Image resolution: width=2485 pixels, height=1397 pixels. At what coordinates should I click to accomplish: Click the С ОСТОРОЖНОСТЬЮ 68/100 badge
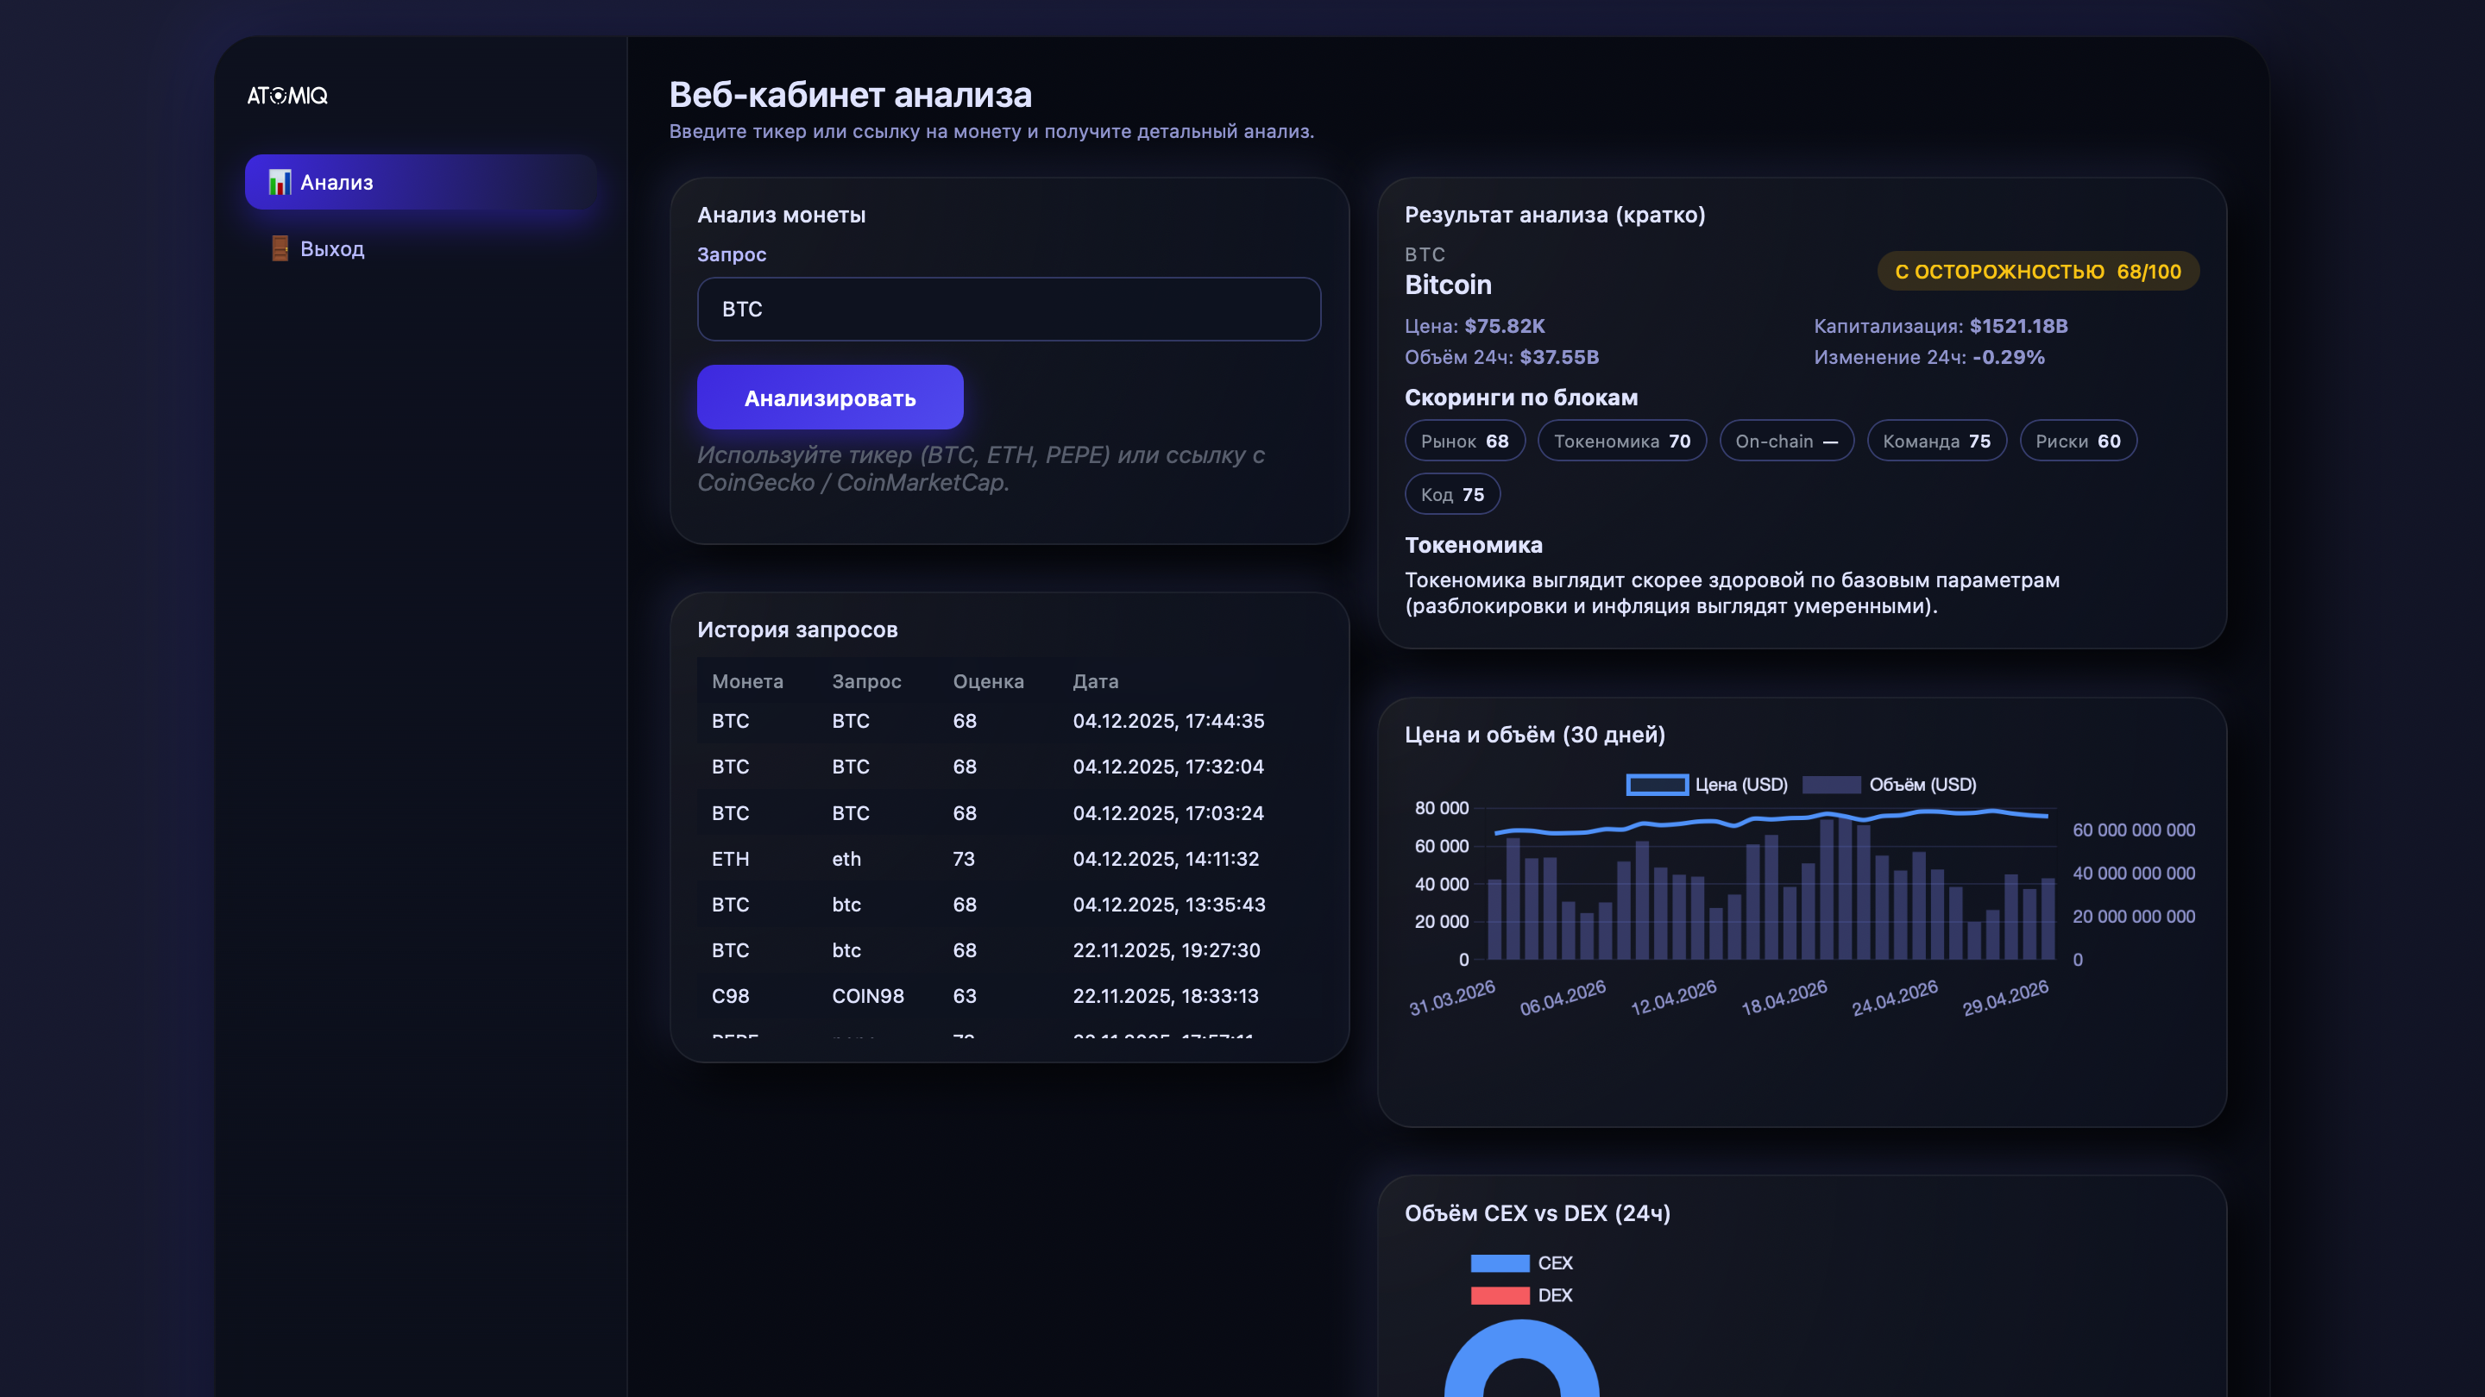point(2037,272)
